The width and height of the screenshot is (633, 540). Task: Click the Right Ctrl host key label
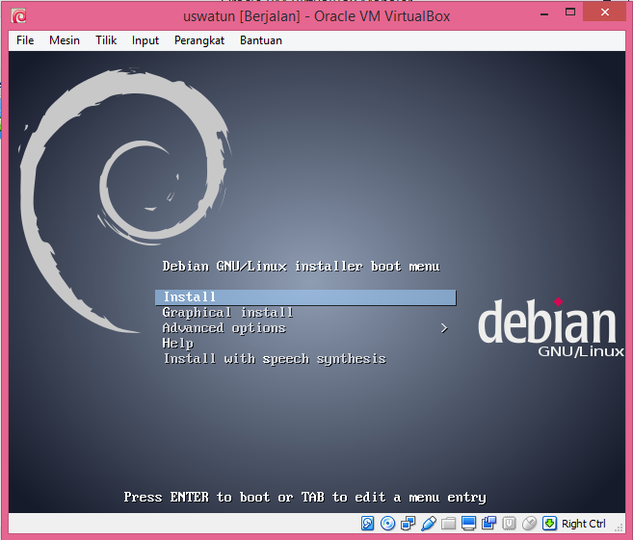(583, 524)
